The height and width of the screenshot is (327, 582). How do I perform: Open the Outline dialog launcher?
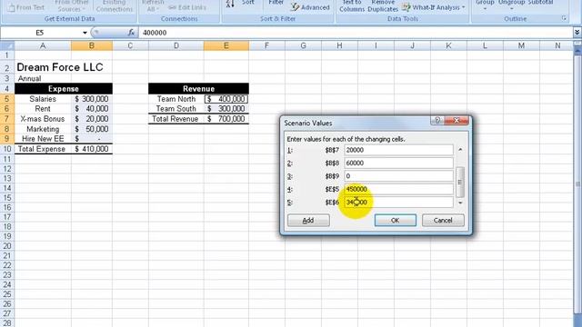(x=564, y=18)
